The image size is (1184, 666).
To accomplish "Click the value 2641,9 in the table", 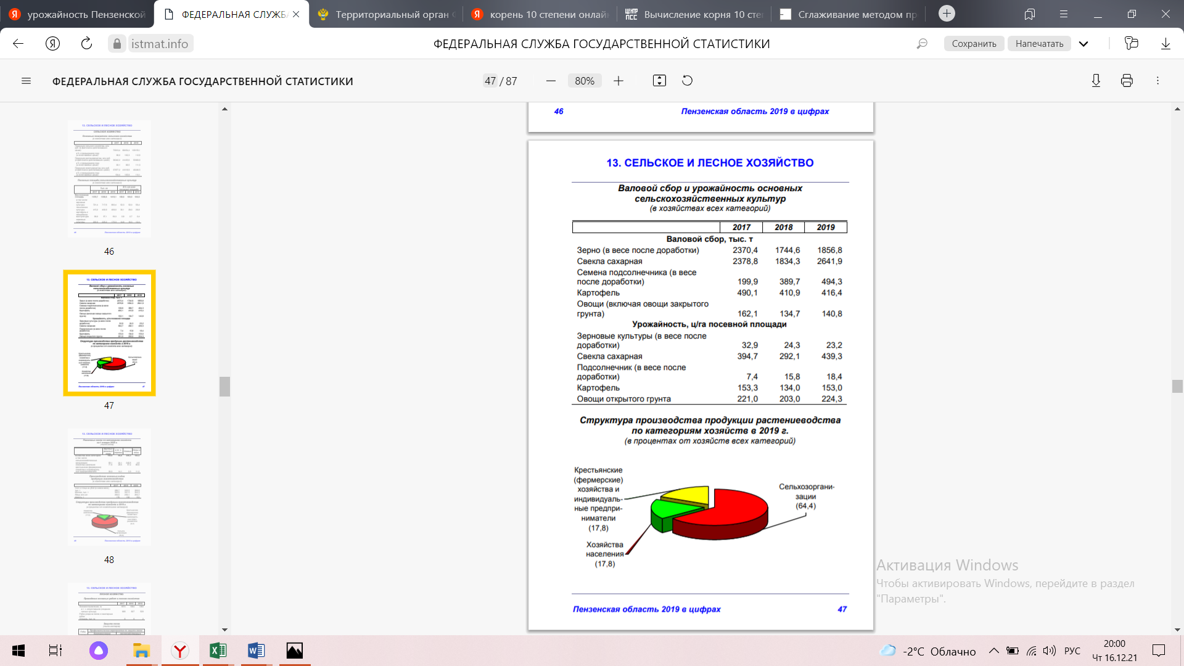I will tap(829, 261).
